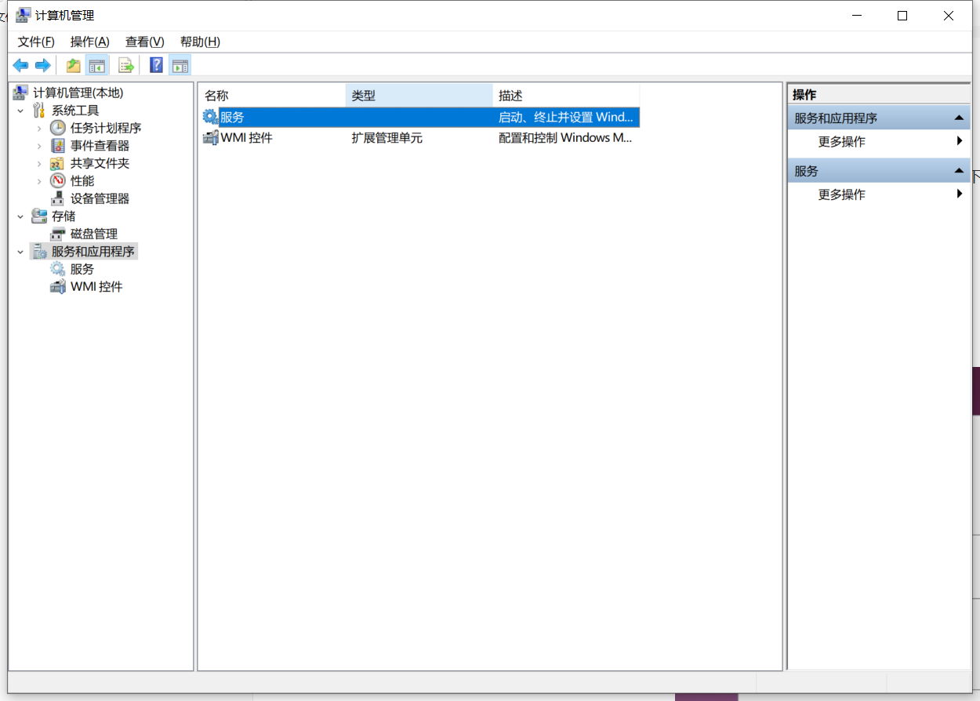Screen dimensions: 980x701
Task: Click the 设备管理器 icon in the tree
Action: tap(58, 198)
